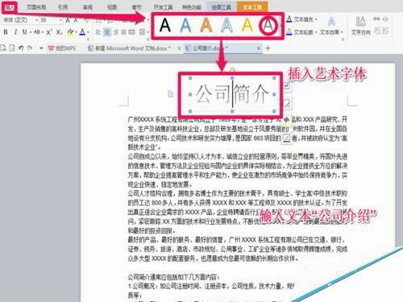Apply subscript X₂ formatting
403x302 pixels.
(x=59, y=32)
